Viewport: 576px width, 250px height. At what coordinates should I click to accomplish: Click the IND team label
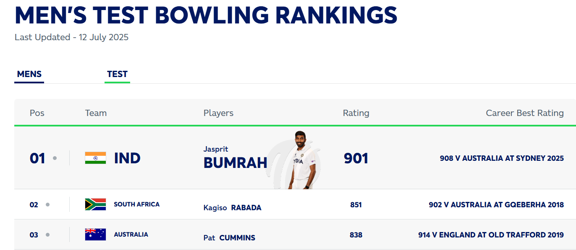127,158
